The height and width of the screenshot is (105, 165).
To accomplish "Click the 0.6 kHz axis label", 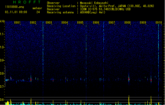I will coord(2,100).
